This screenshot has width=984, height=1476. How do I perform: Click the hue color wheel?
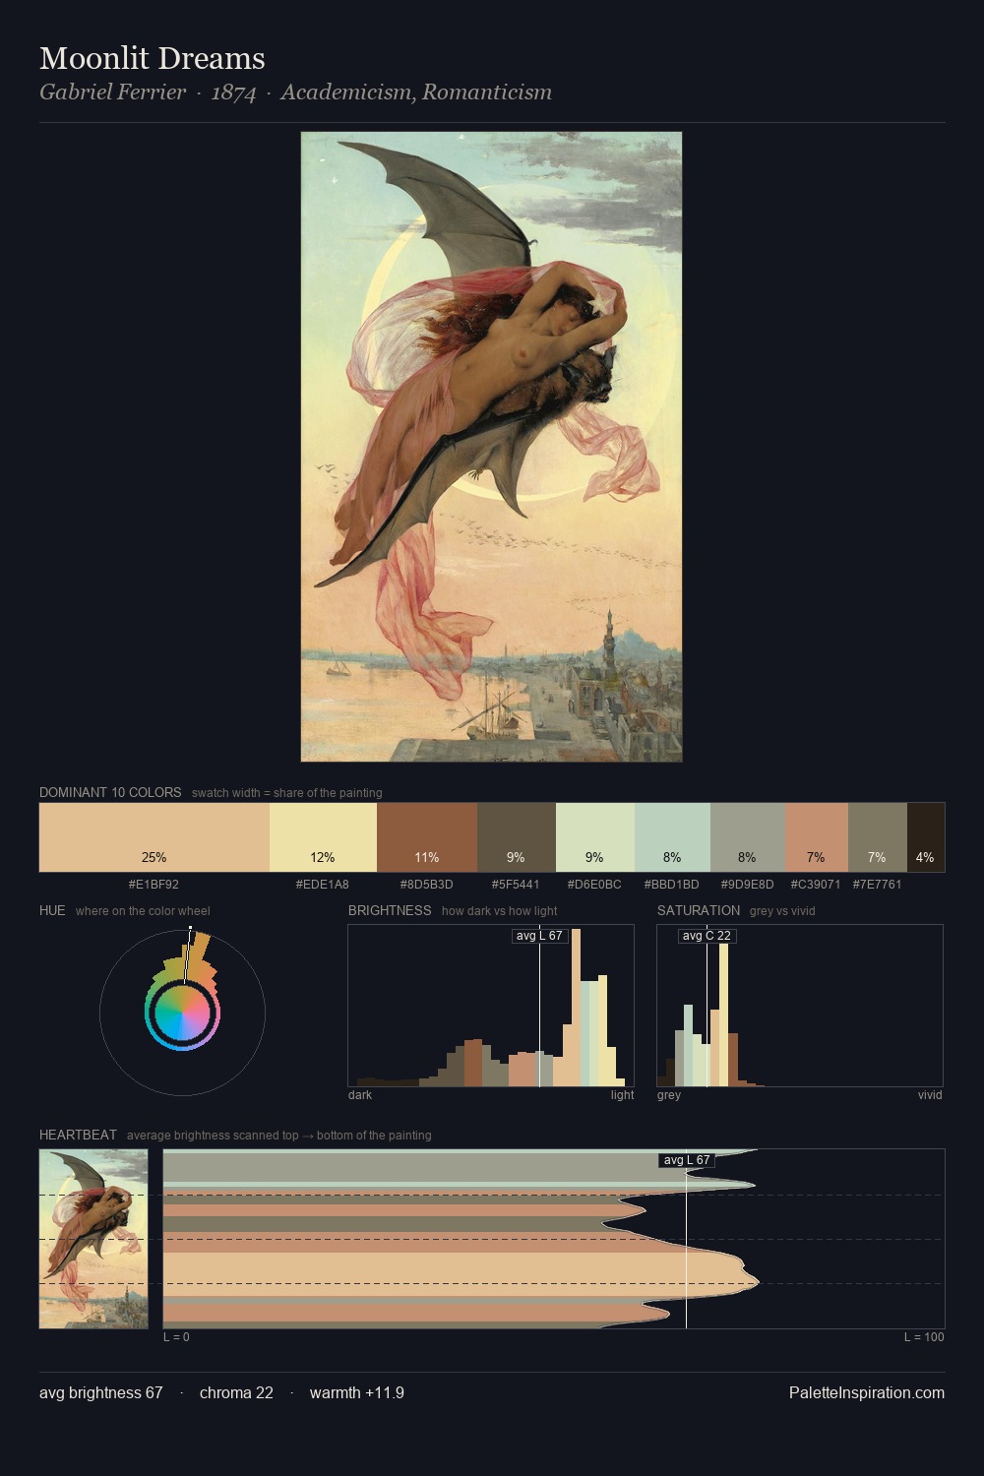pos(182,1013)
